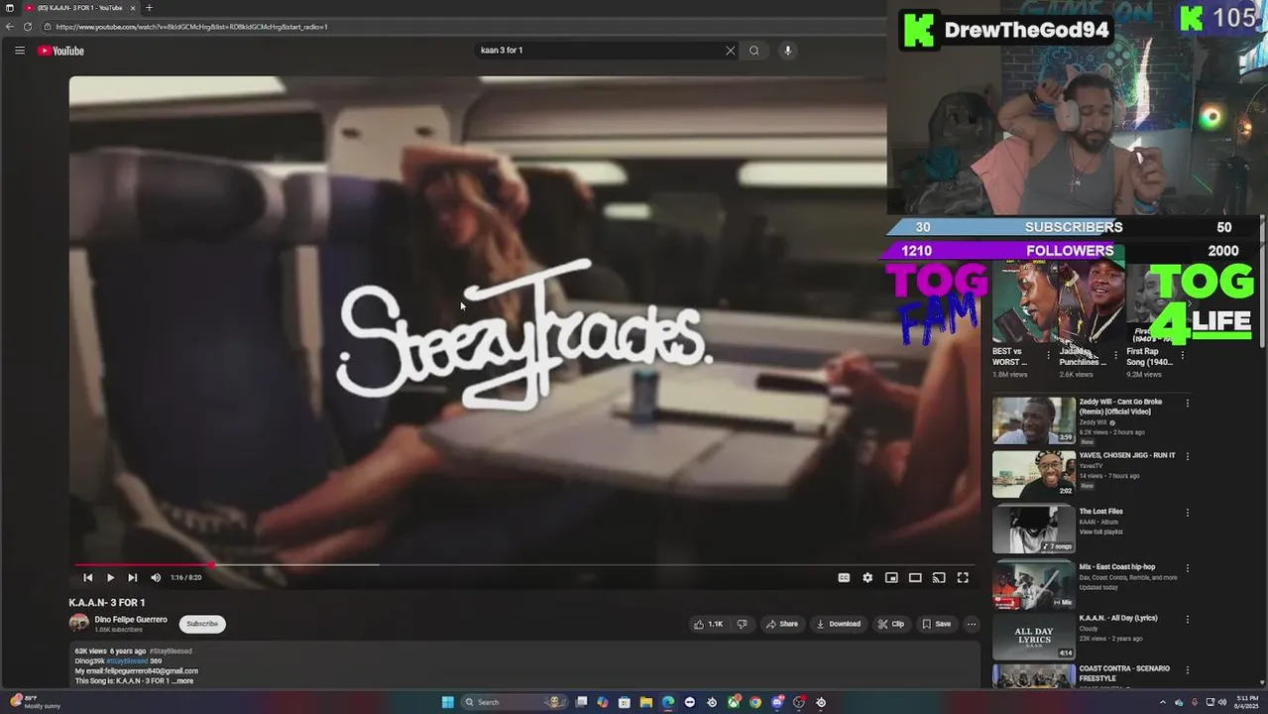Play K.A.A.N. - All Day (Lyrics)
1268x714 pixels.
(x=1034, y=638)
